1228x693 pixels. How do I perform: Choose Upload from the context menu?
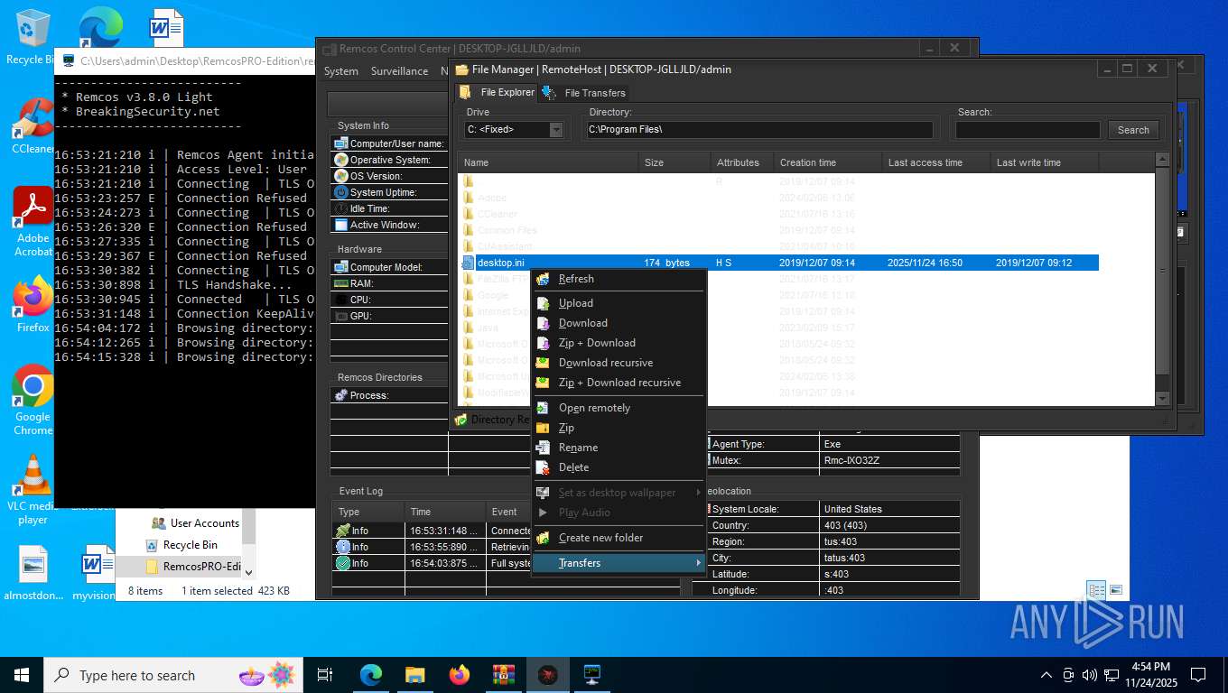tap(576, 303)
